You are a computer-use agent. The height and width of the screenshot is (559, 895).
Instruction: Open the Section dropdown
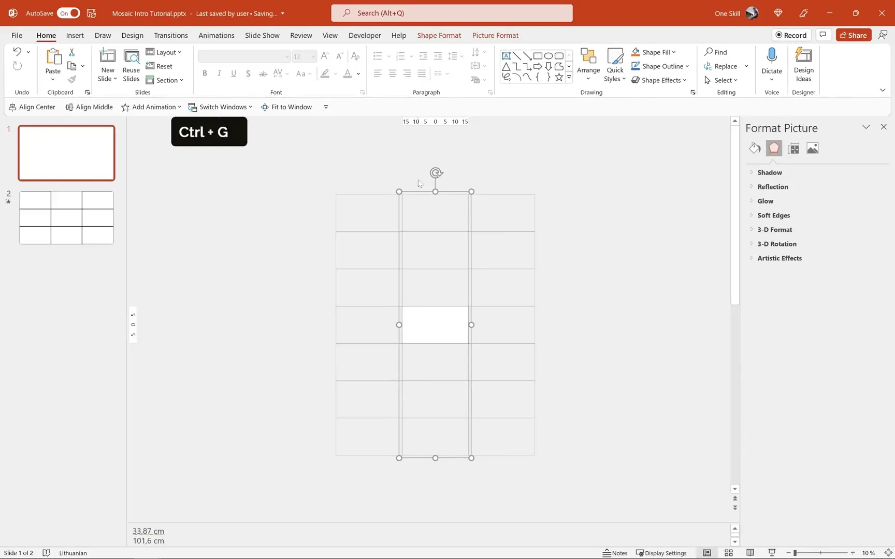click(x=165, y=80)
